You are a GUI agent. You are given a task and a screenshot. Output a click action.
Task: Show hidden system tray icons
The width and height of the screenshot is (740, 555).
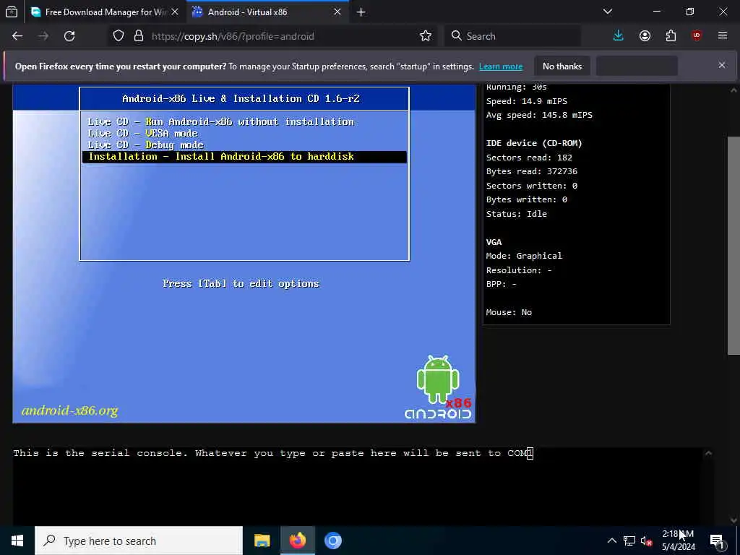pyautogui.click(x=611, y=541)
